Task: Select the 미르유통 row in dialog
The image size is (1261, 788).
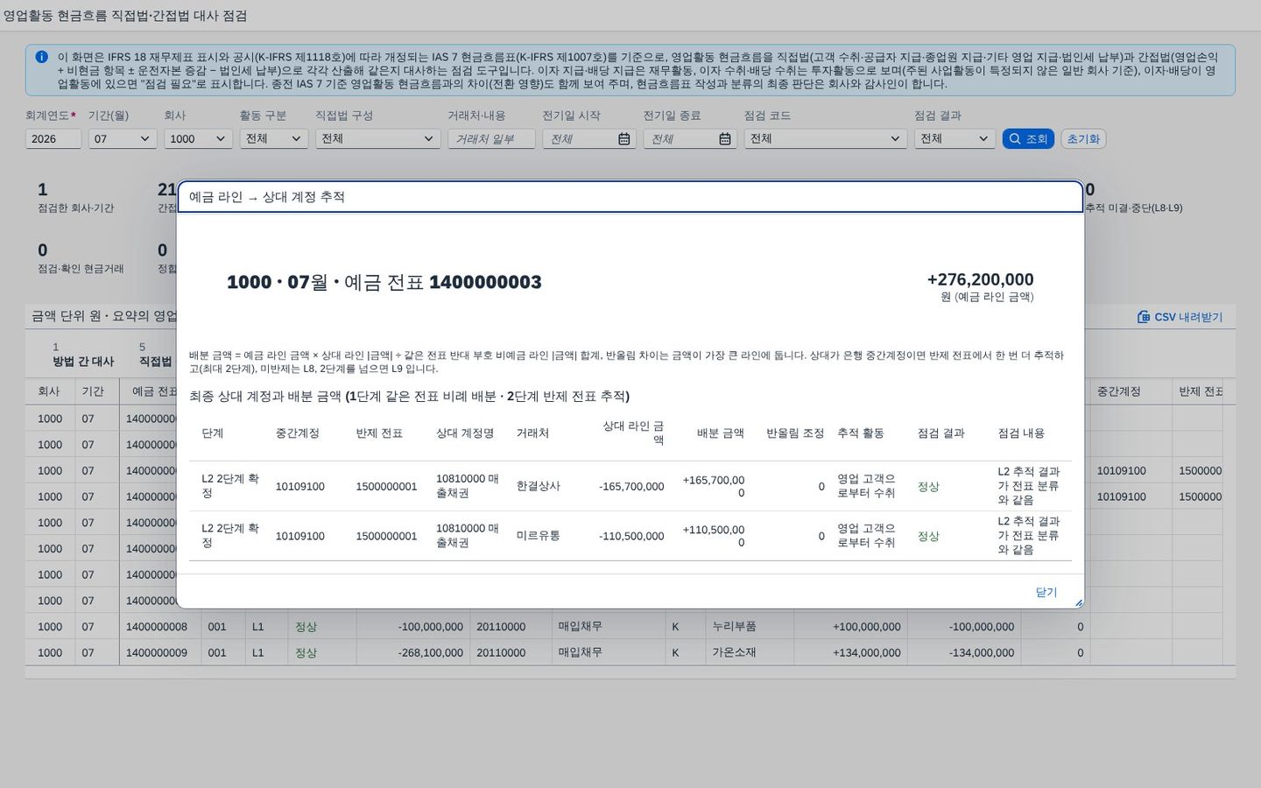Action: pos(630,536)
